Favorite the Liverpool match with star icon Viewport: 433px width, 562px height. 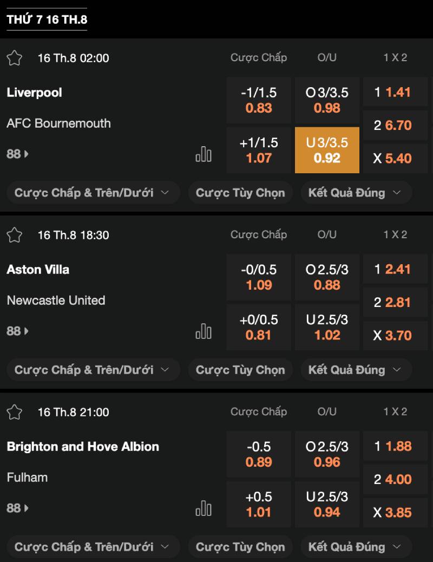tap(15, 58)
